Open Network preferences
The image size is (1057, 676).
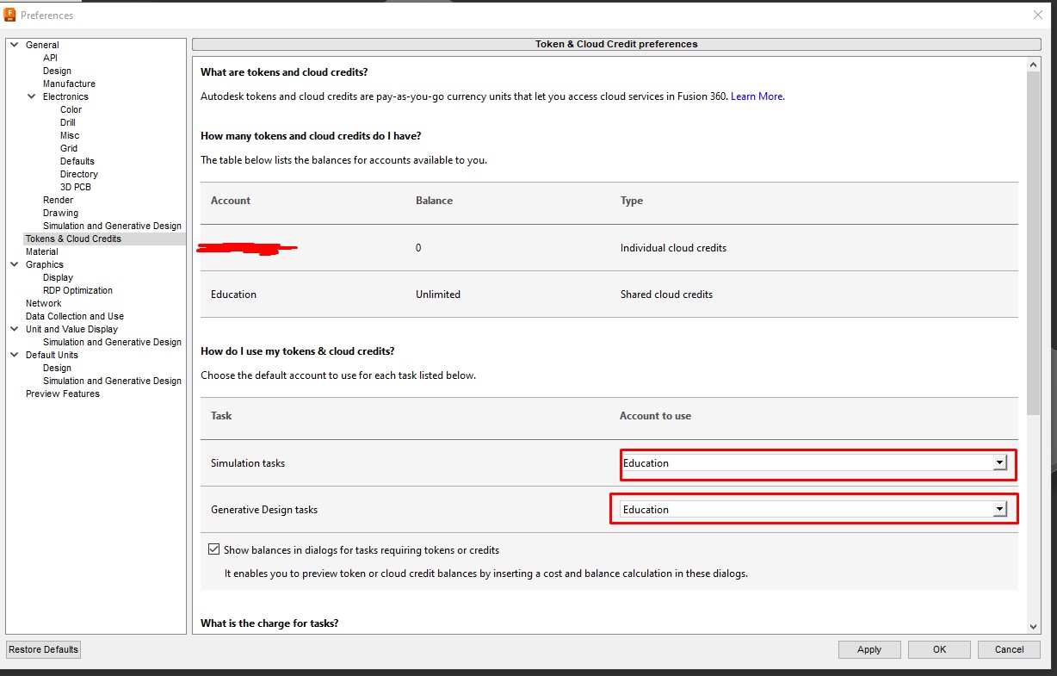pos(43,303)
